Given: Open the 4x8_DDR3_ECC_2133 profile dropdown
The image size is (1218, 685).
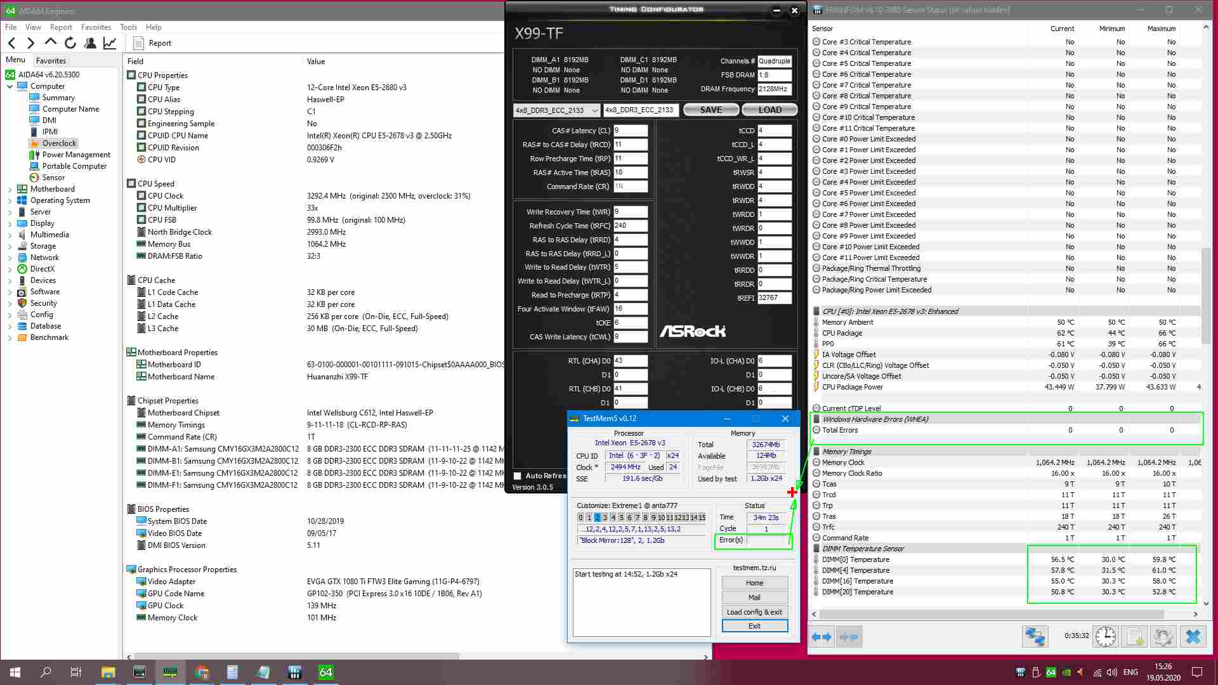Looking at the screenshot, I should click(556, 110).
